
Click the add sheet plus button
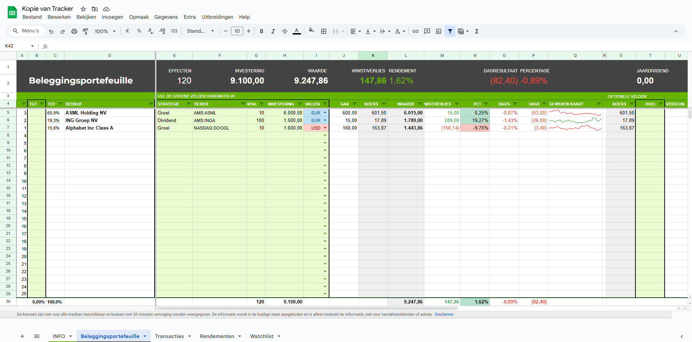(x=22, y=336)
